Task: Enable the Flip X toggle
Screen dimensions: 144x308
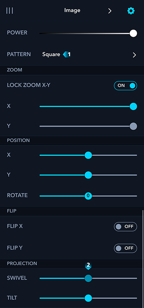Action: tap(125, 226)
